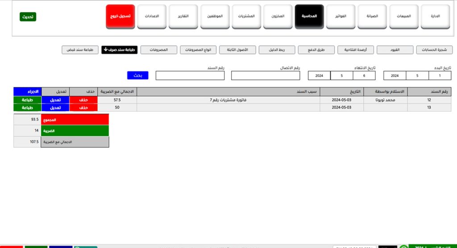Viewport: 457px width, 248px height.
Task: Edit voucher number 13
Action: [x=55, y=108]
